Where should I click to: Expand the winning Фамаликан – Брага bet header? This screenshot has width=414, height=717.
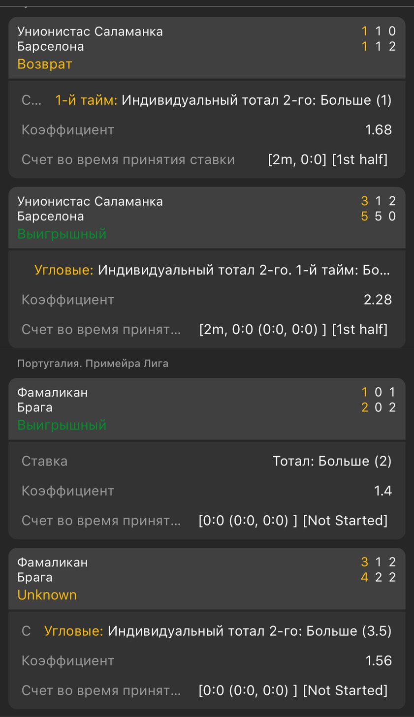(x=207, y=408)
